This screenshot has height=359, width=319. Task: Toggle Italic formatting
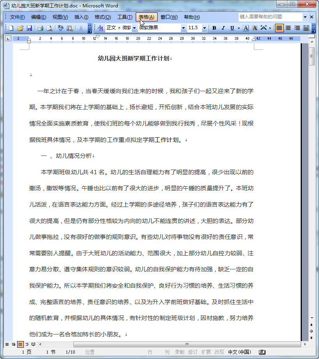click(223, 28)
